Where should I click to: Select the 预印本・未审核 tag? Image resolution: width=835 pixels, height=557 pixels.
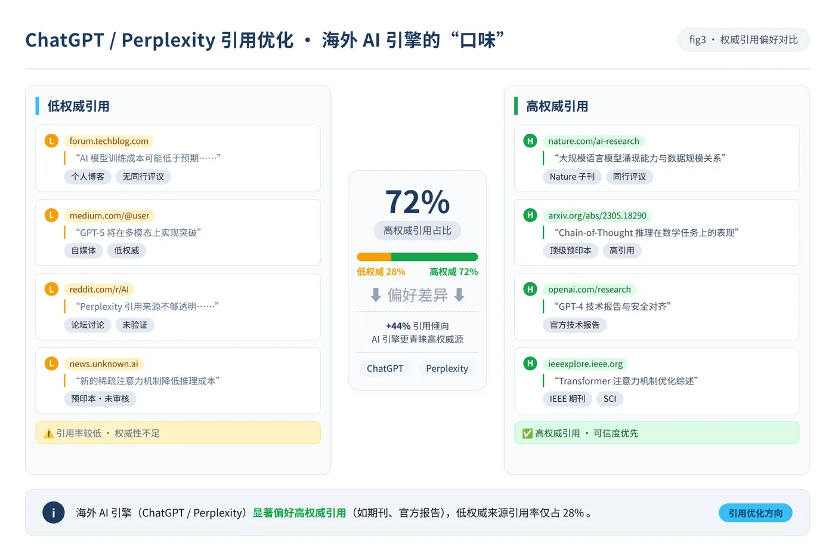[100, 399]
